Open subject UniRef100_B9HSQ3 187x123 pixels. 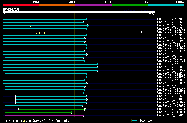[x=171, y=22]
